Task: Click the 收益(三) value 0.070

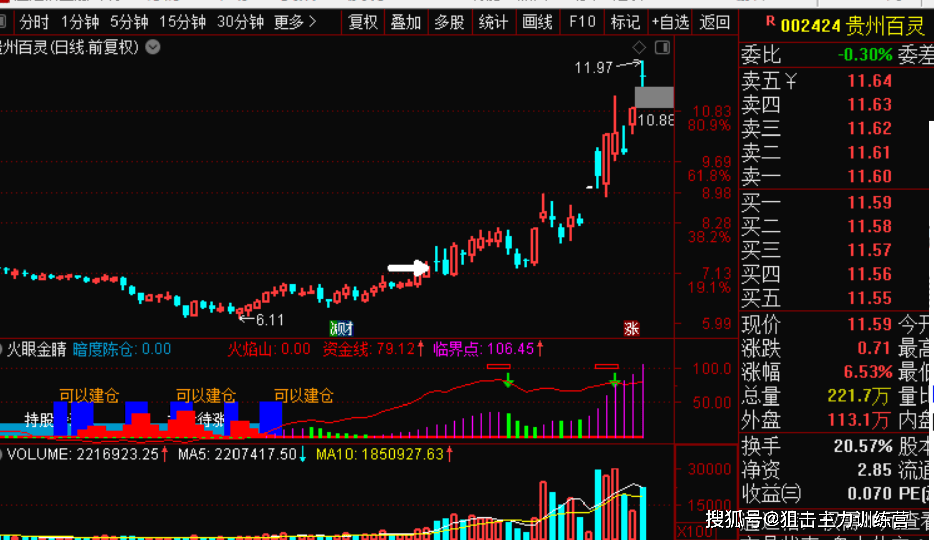Action: 870,493
